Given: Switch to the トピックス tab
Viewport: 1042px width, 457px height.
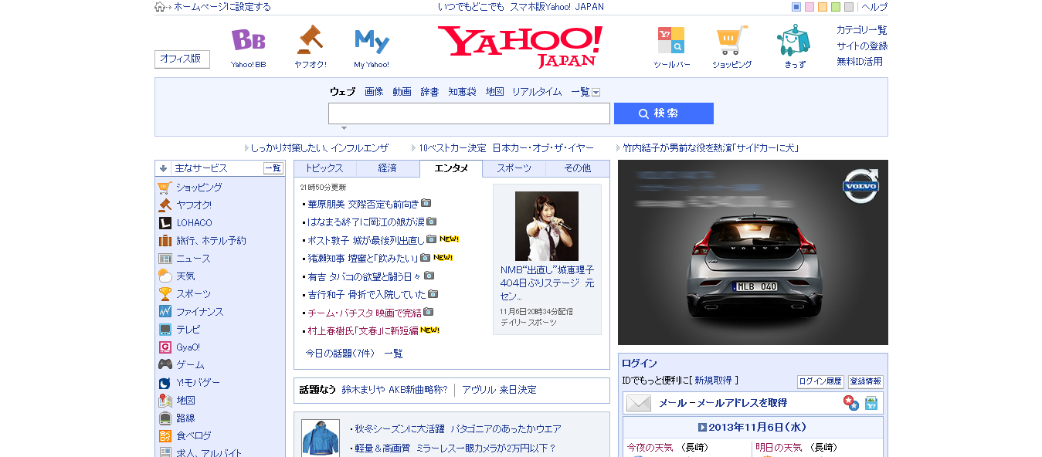Looking at the screenshot, I should [x=325, y=168].
